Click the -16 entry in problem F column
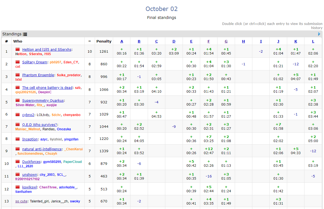324x209 pixels. [209, 176]
